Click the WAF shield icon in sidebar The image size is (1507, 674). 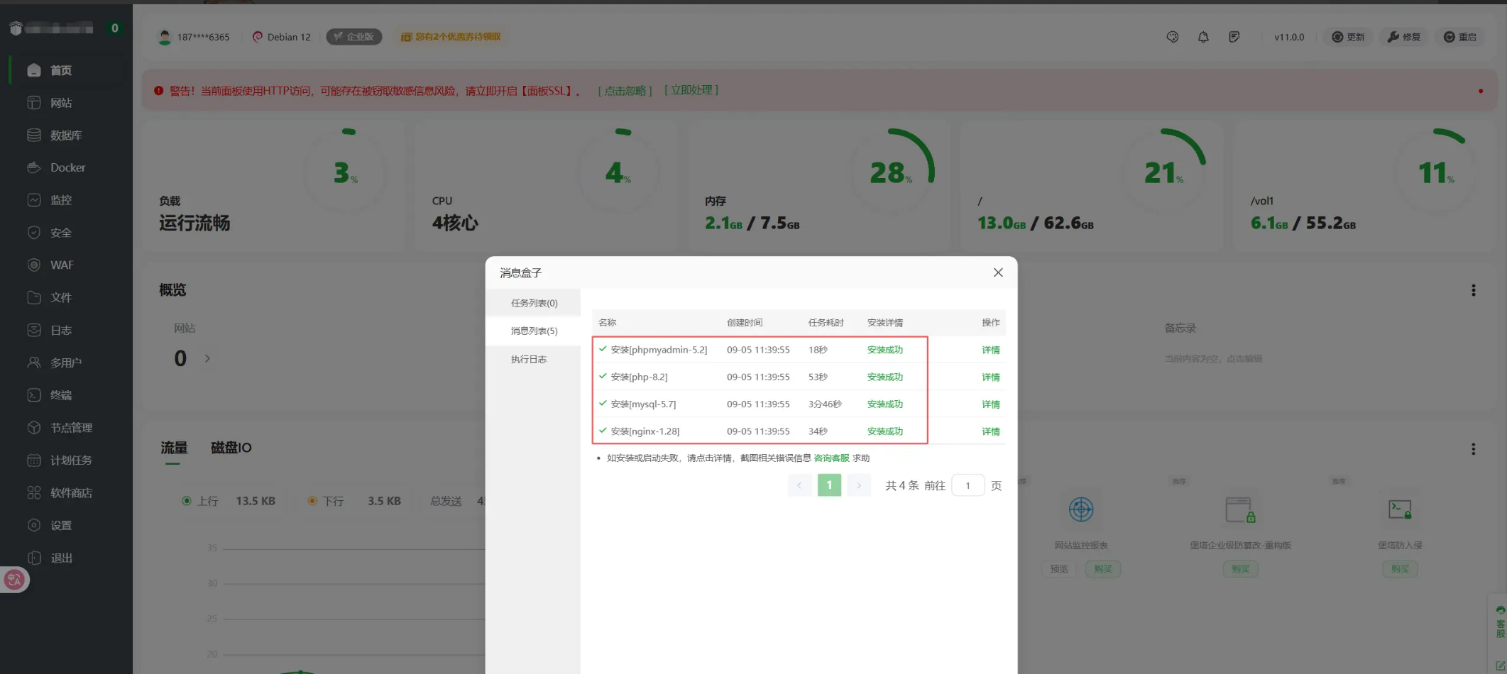pos(34,265)
